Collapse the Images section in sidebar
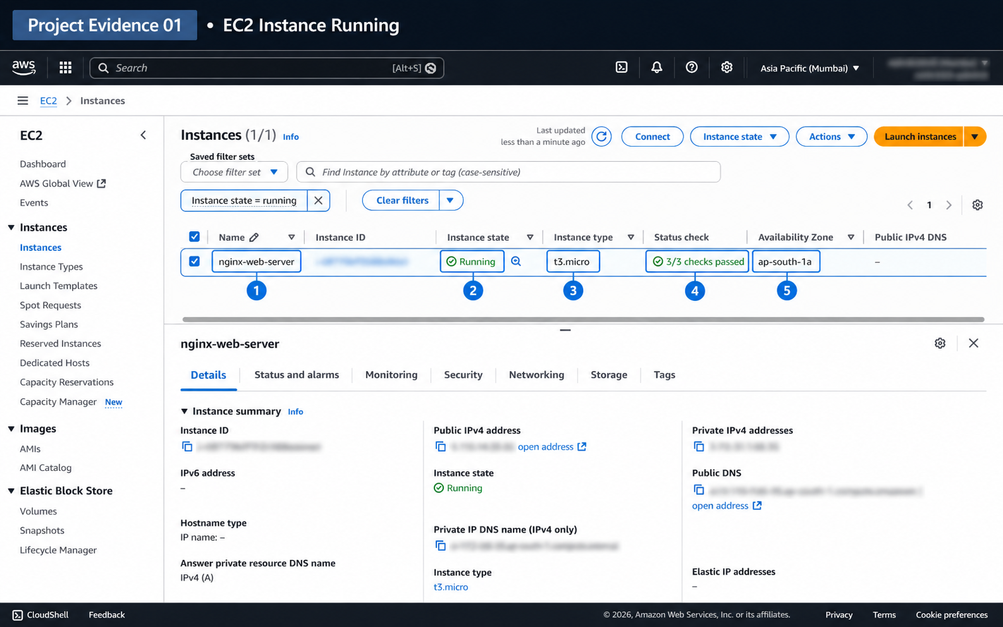This screenshot has height=627, width=1003. click(11, 429)
